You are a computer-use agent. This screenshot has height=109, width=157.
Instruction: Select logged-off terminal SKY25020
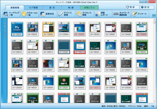[x=33, y=65]
